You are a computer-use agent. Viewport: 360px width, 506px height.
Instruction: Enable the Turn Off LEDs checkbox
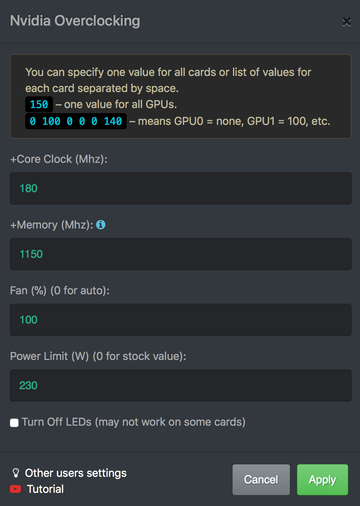click(14, 423)
